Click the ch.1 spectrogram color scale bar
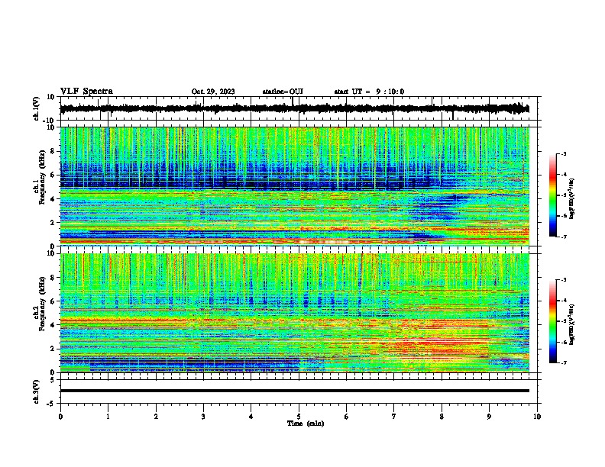This screenshot has height=467, width=605. (552, 195)
